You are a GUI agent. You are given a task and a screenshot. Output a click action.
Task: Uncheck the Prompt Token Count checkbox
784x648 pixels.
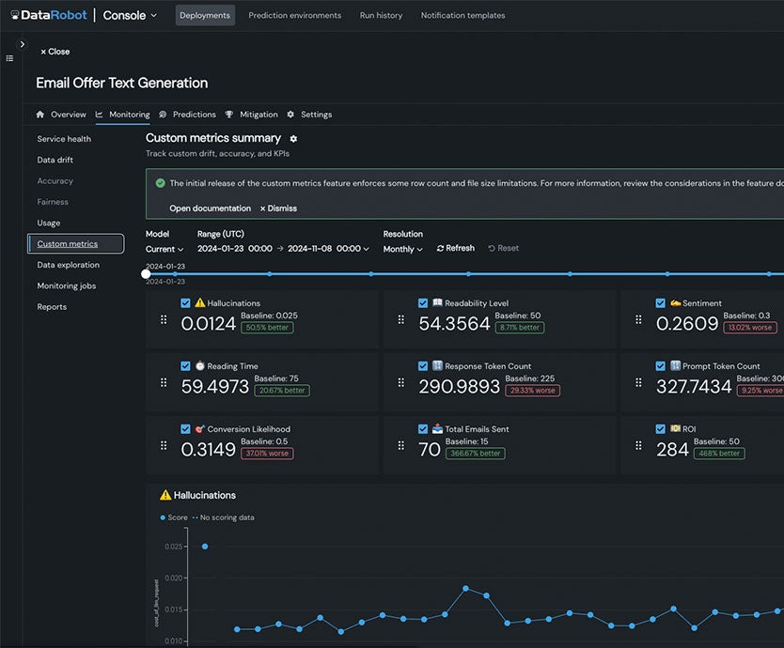pos(661,366)
